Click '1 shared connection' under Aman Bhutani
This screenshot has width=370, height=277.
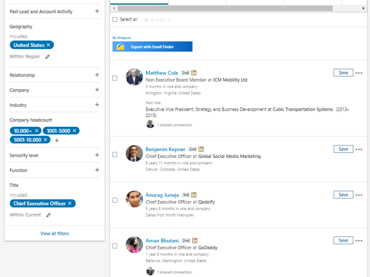point(174,272)
